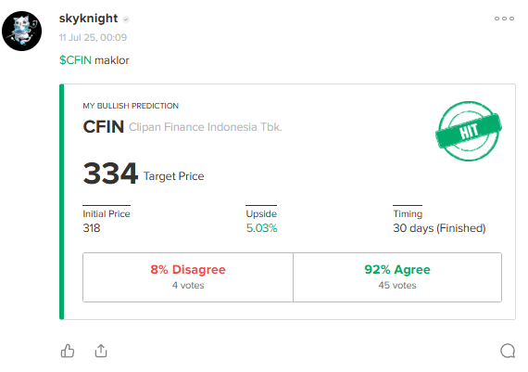Viewport: 528px width, 372px height.
Task: Click the green HIT stamp
Action: pyautogui.click(x=469, y=131)
